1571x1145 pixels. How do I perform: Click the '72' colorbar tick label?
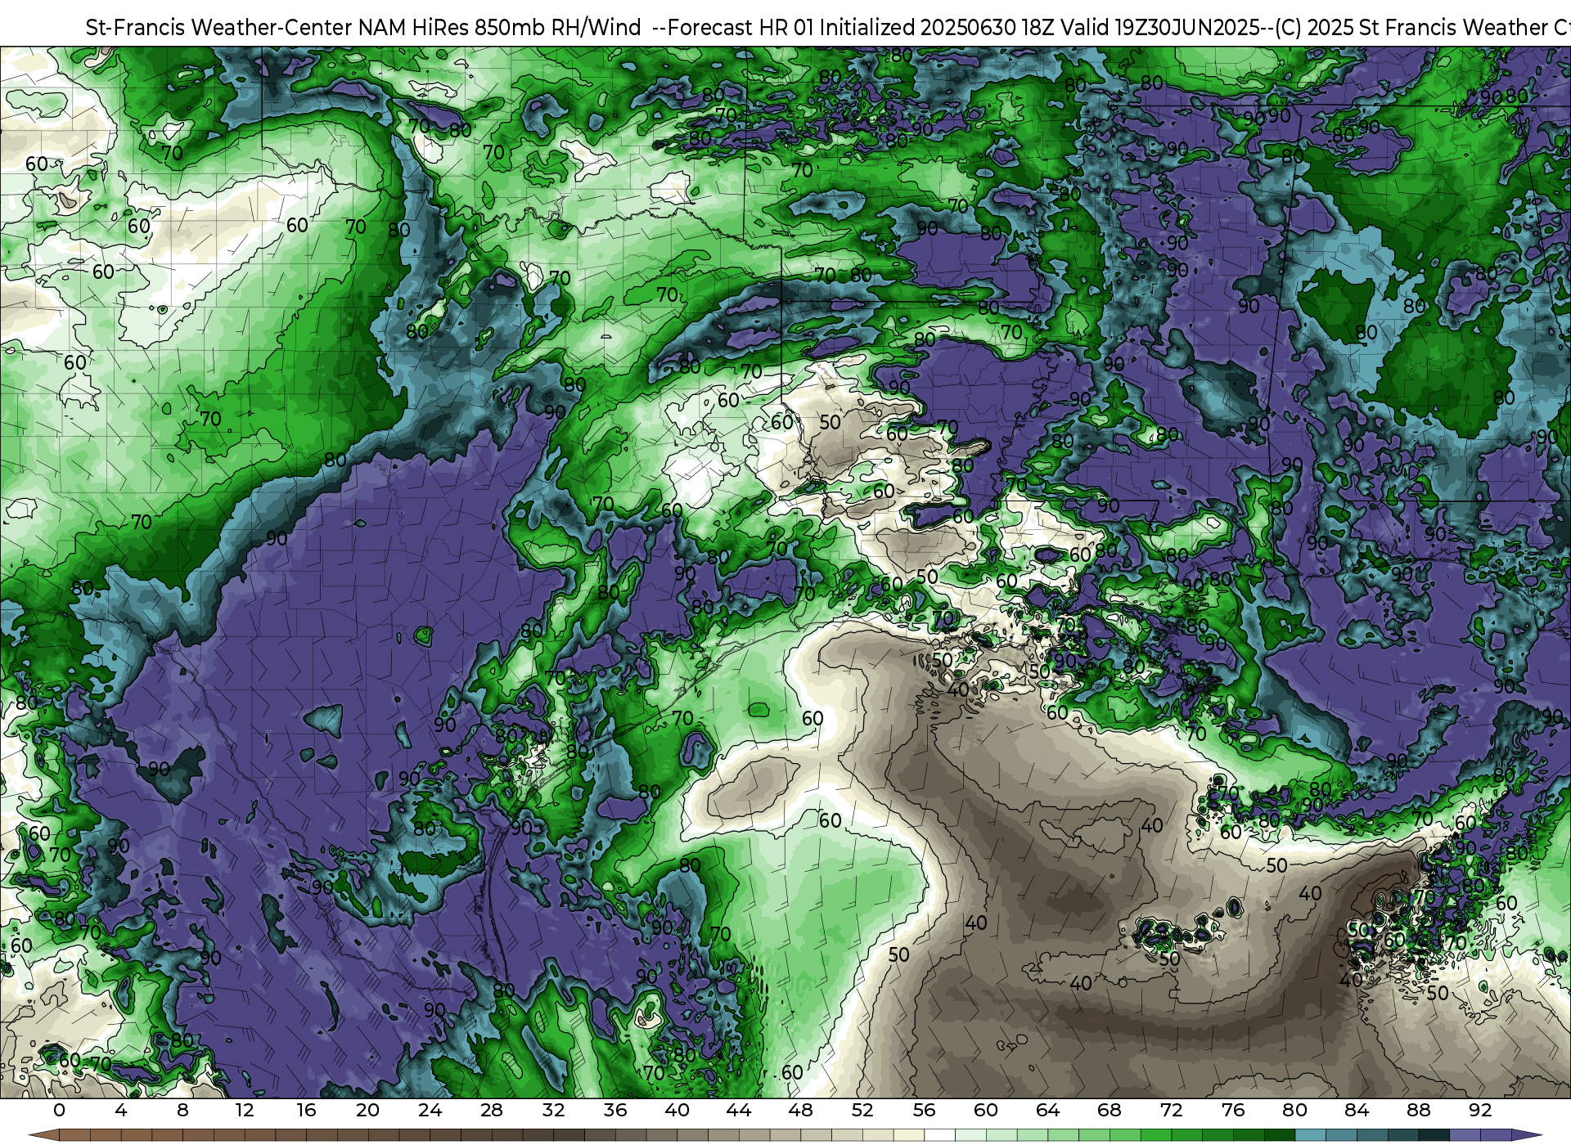click(1172, 1111)
